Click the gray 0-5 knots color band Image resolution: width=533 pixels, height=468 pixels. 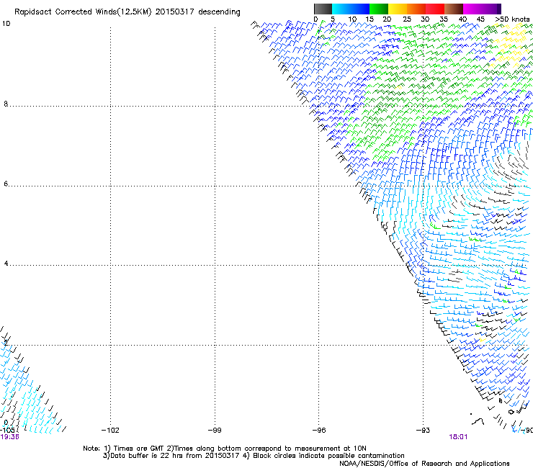point(323,9)
